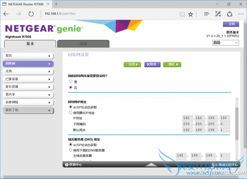The image size is (247, 179).
Task: Expand the 访客网络 menu arrow
Action: coord(49,103)
